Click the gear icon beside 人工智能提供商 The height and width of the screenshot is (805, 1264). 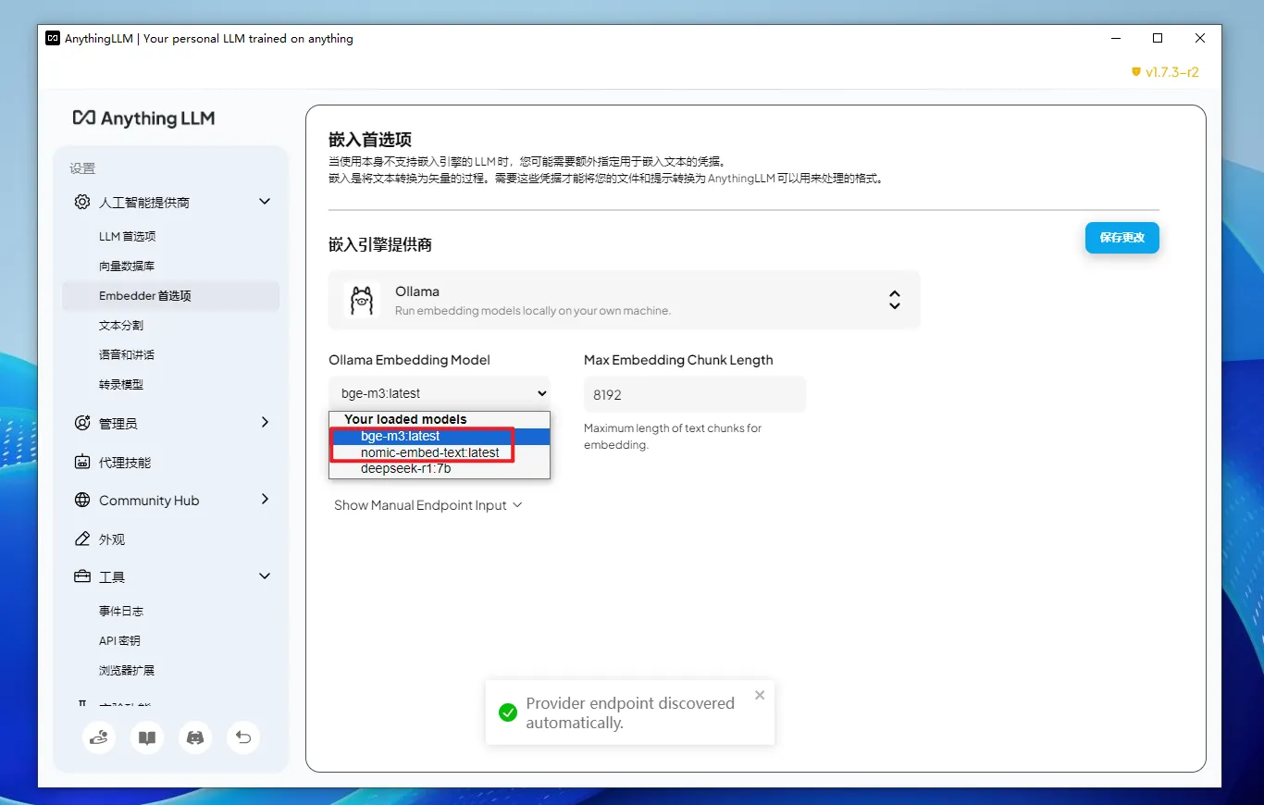[82, 202]
